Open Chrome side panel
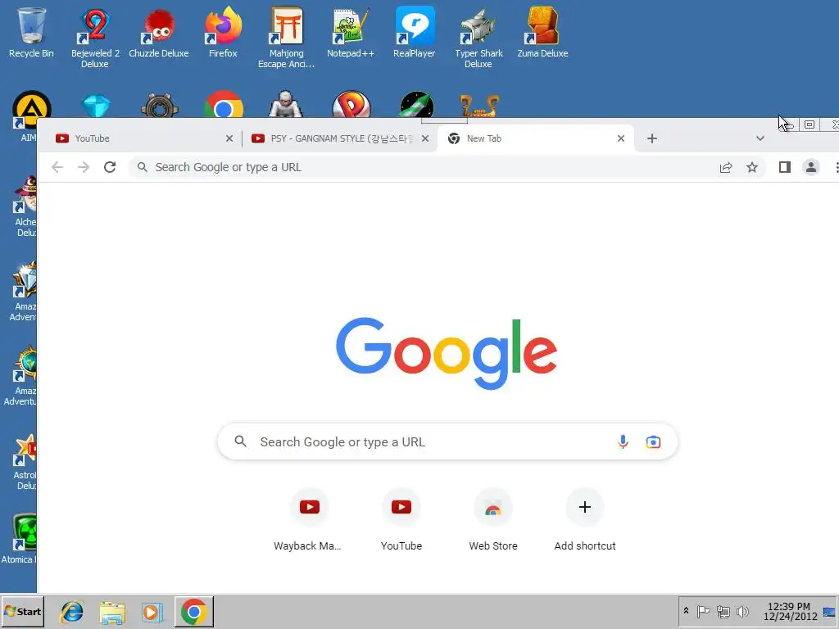 [784, 167]
